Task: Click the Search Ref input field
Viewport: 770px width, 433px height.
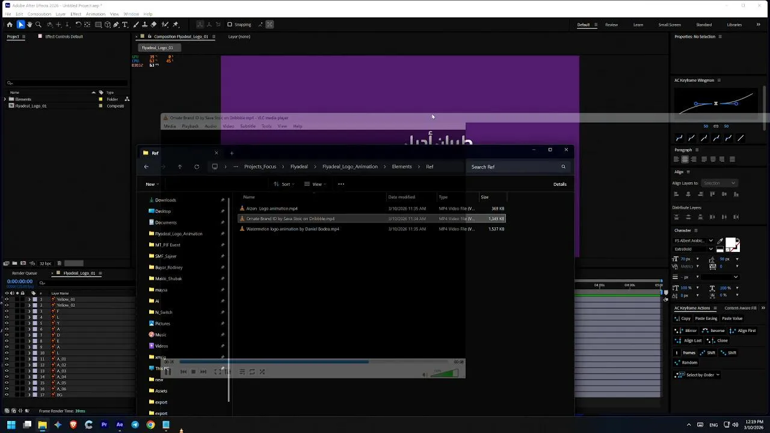Action: click(519, 167)
